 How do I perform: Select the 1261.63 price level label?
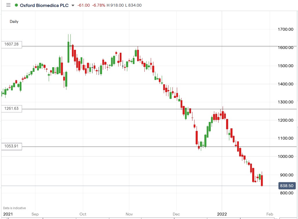coord(12,109)
